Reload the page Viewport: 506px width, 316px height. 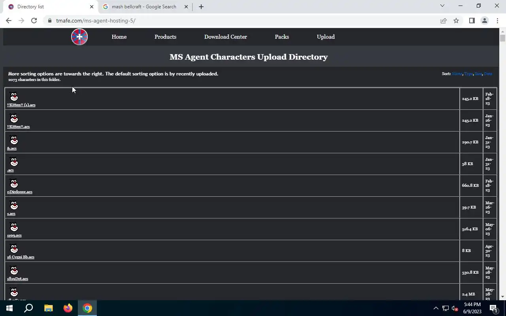click(34, 21)
